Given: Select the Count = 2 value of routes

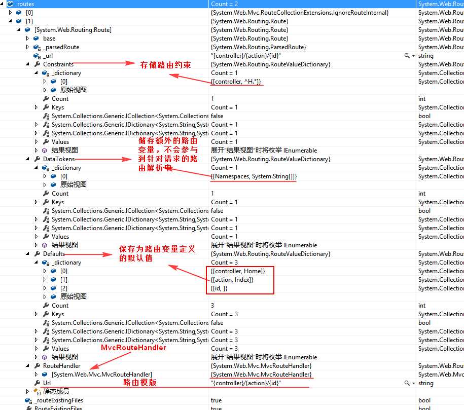Looking at the screenshot, I should (x=225, y=4).
